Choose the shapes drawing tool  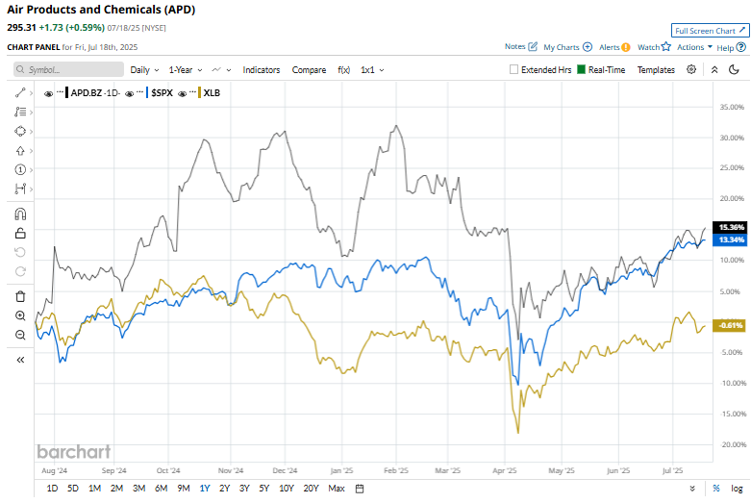pos(20,131)
